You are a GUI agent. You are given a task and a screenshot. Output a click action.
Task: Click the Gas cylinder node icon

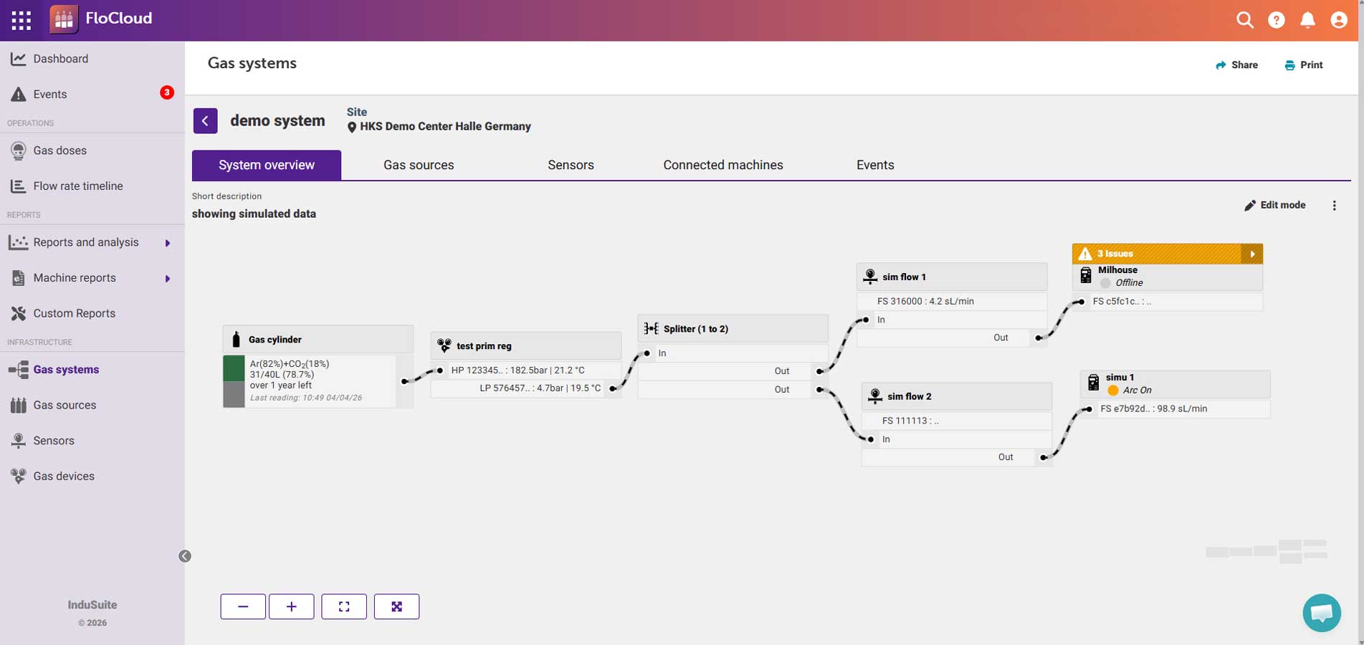pos(236,339)
